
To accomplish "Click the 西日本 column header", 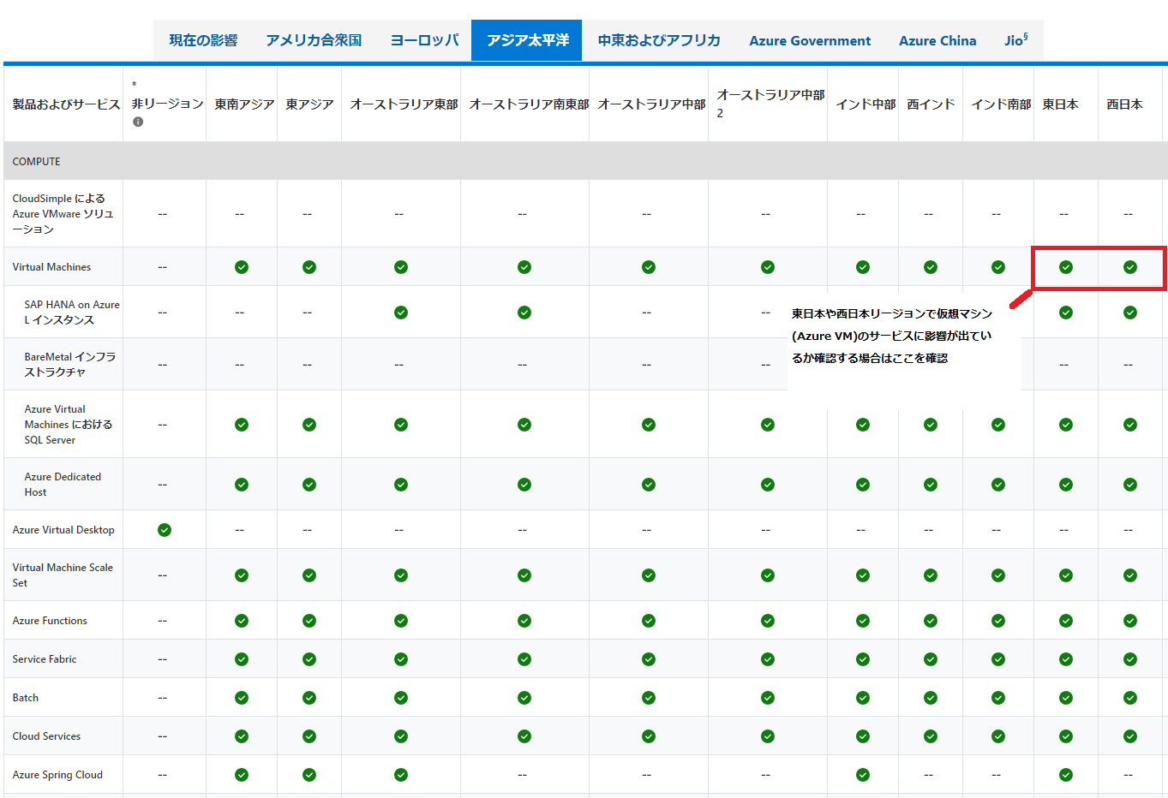I will click(1124, 104).
